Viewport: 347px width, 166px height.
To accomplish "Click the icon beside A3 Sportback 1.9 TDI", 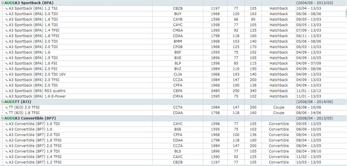I will coord(7,58).
